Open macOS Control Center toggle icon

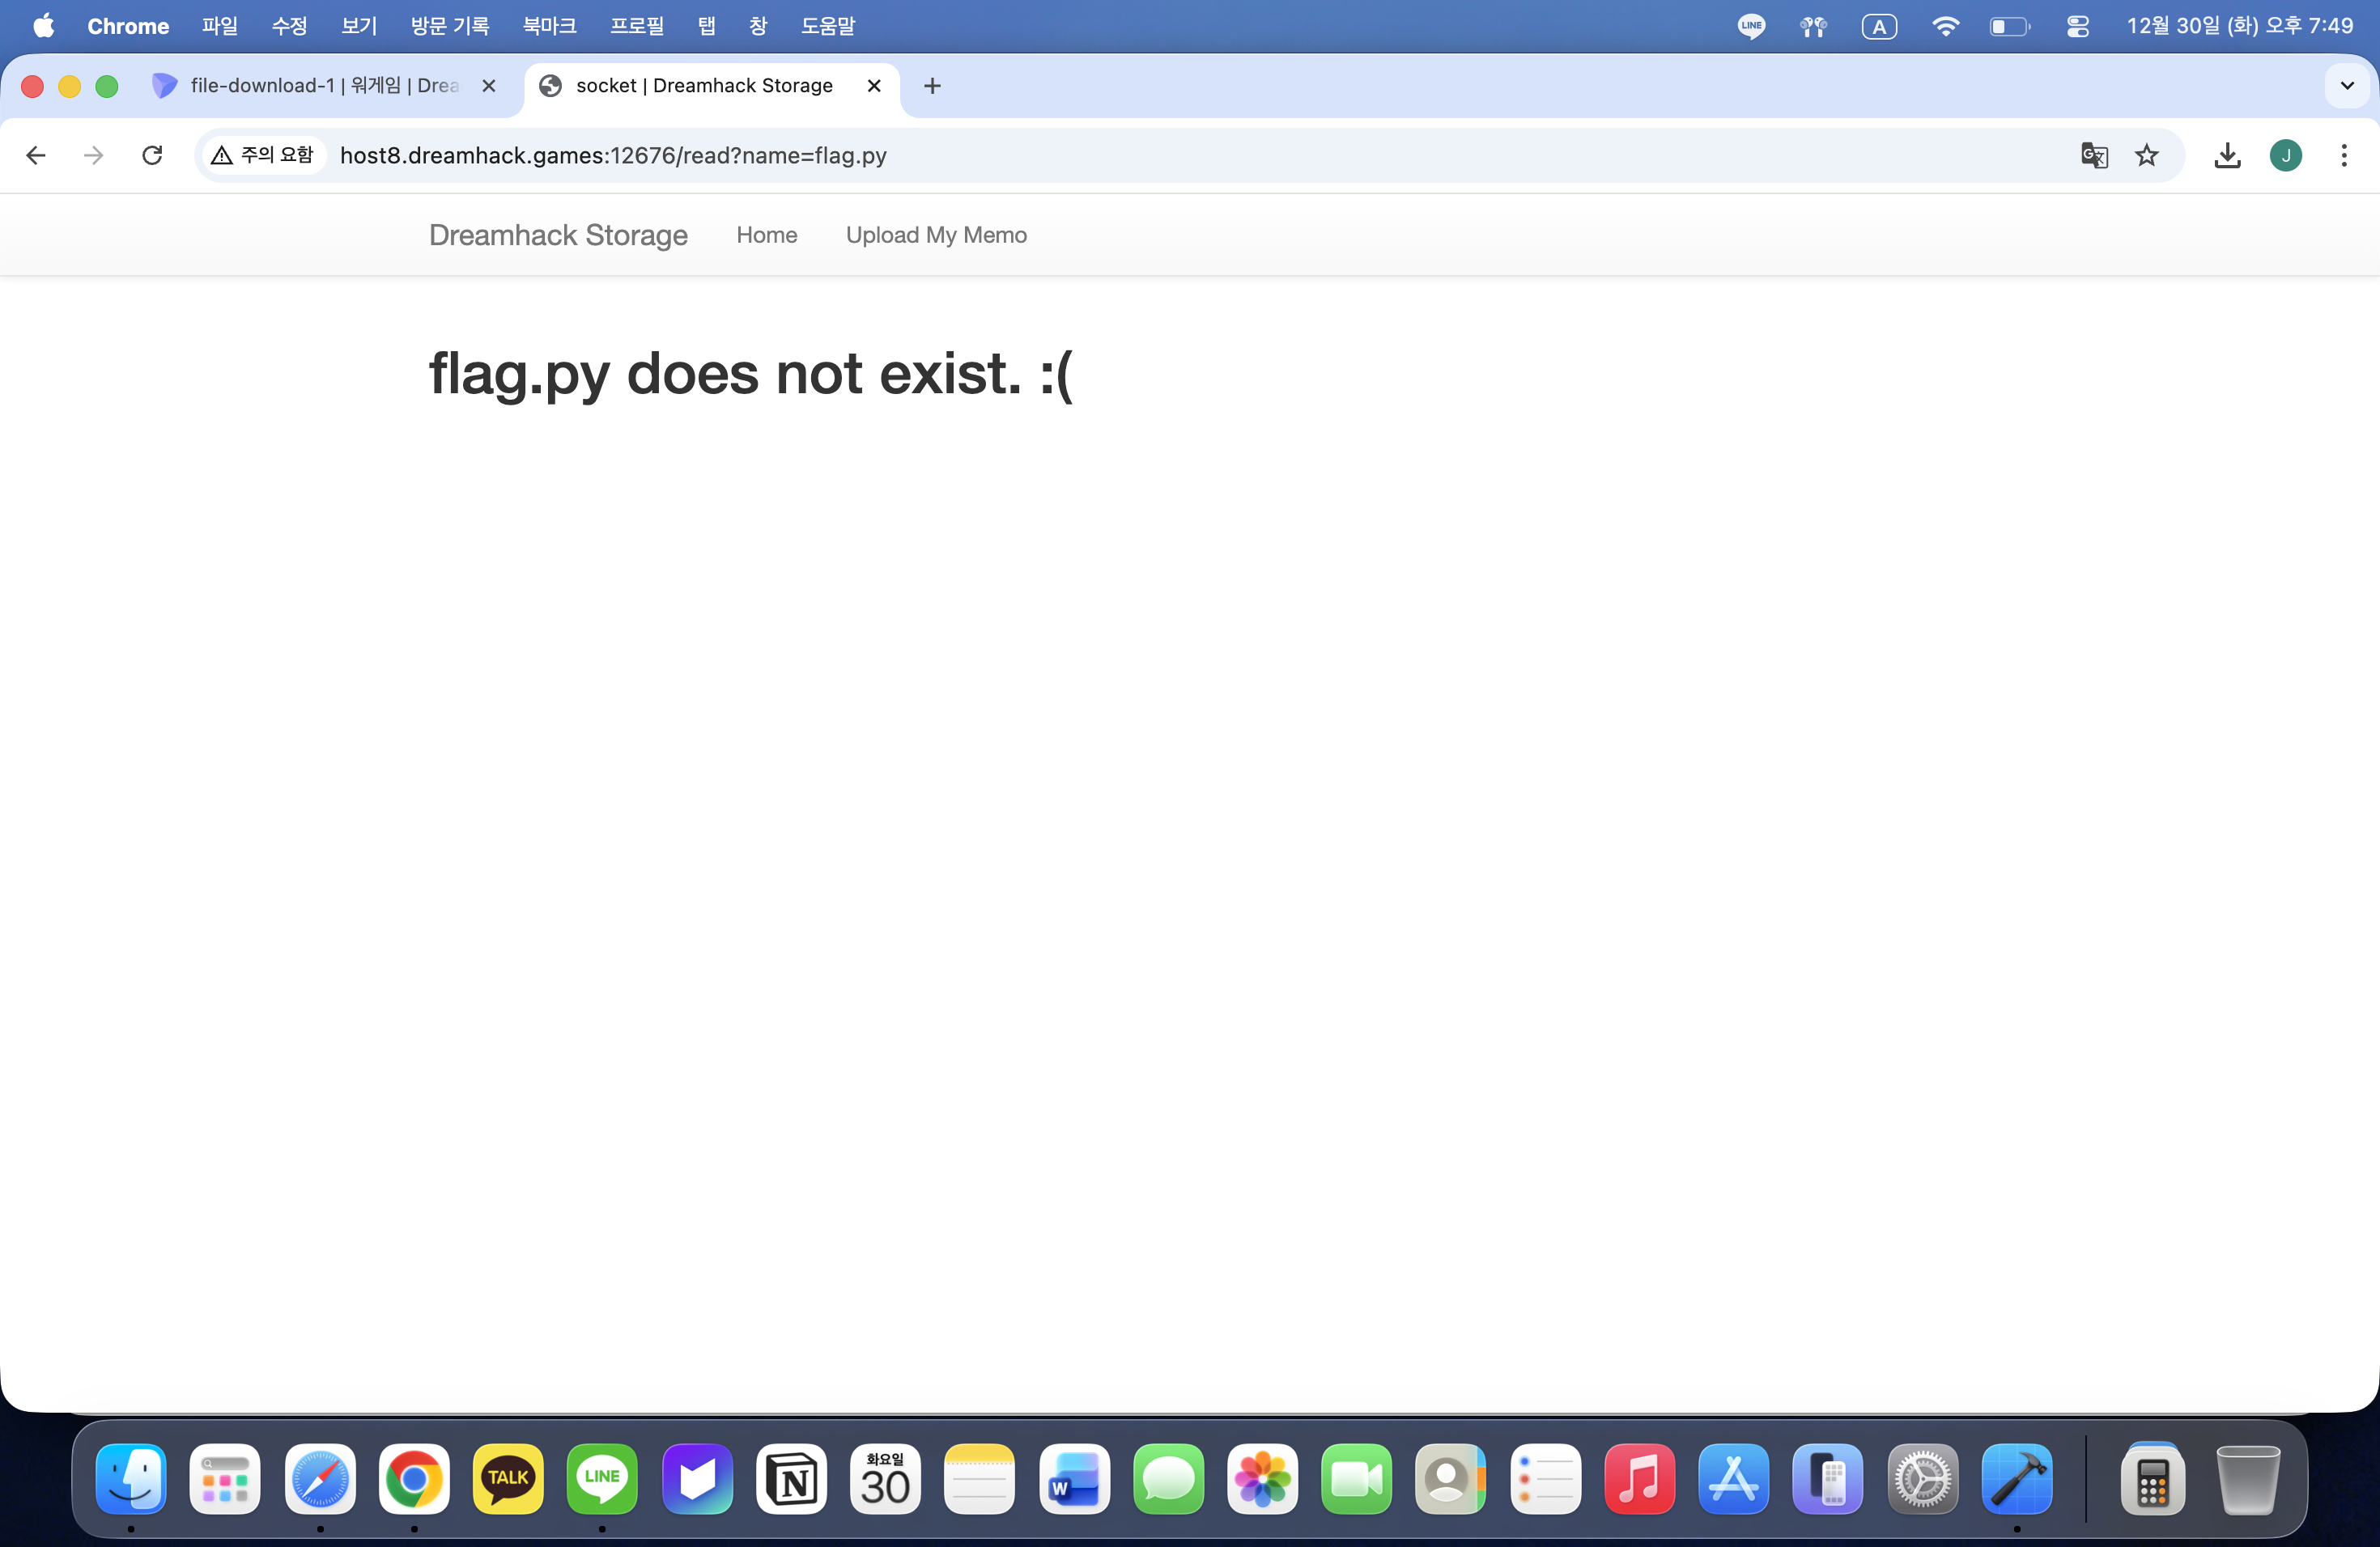coord(2077,26)
